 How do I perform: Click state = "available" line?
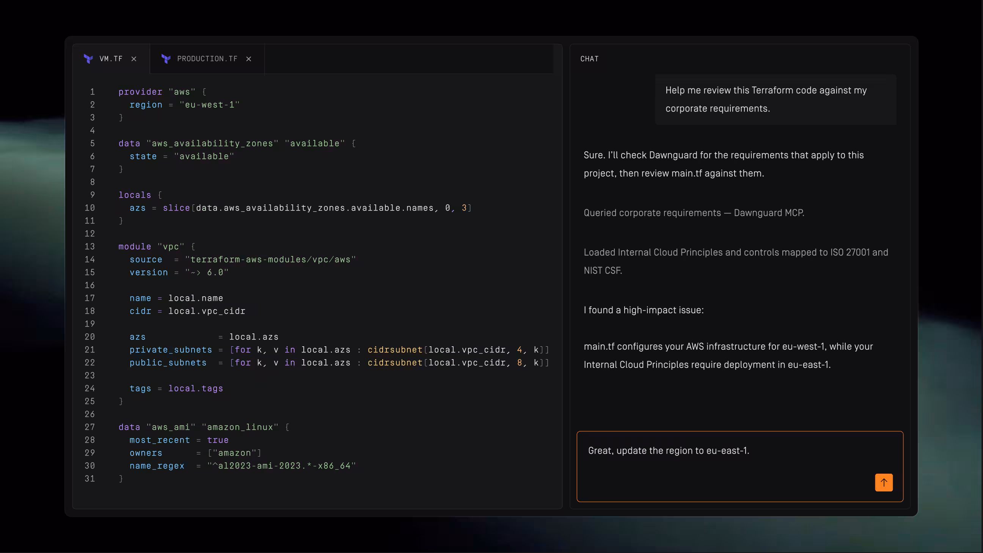click(x=182, y=157)
